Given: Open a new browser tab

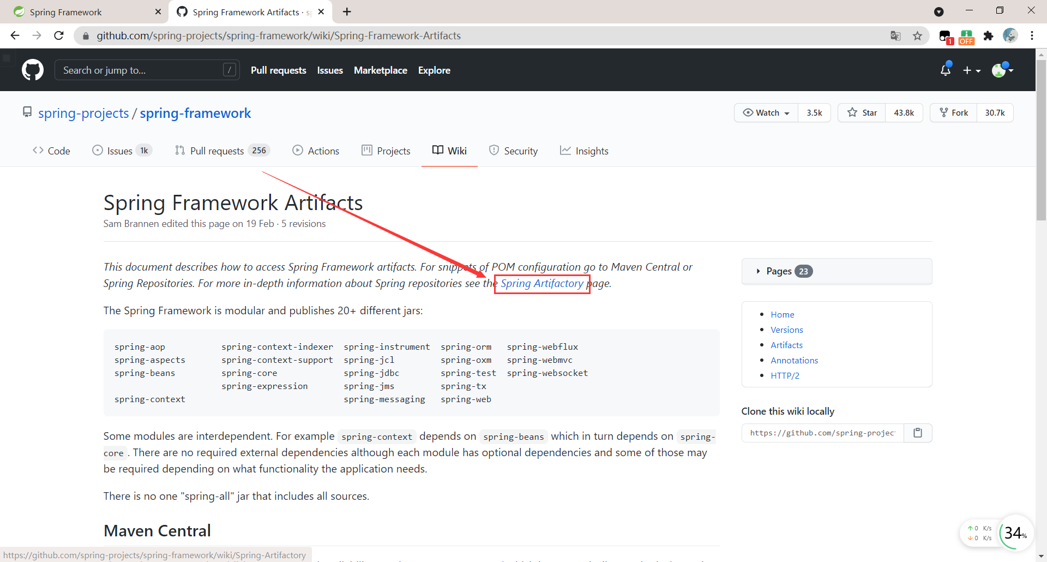Looking at the screenshot, I should [x=347, y=11].
